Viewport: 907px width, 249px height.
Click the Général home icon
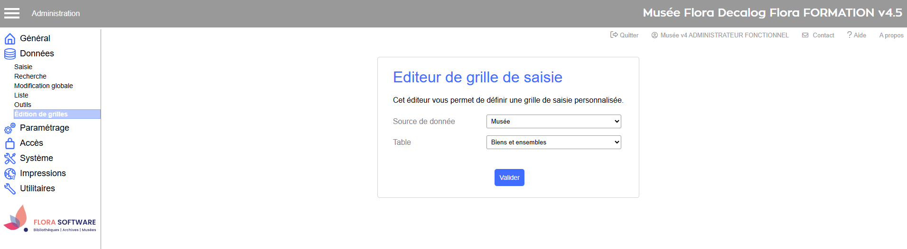(x=10, y=38)
